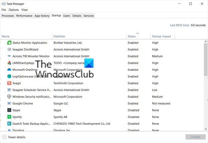Click the Acronis TIB Mounter Monitor icon
This screenshot has width=208, height=143.
pyautogui.click(x=9, y=56)
